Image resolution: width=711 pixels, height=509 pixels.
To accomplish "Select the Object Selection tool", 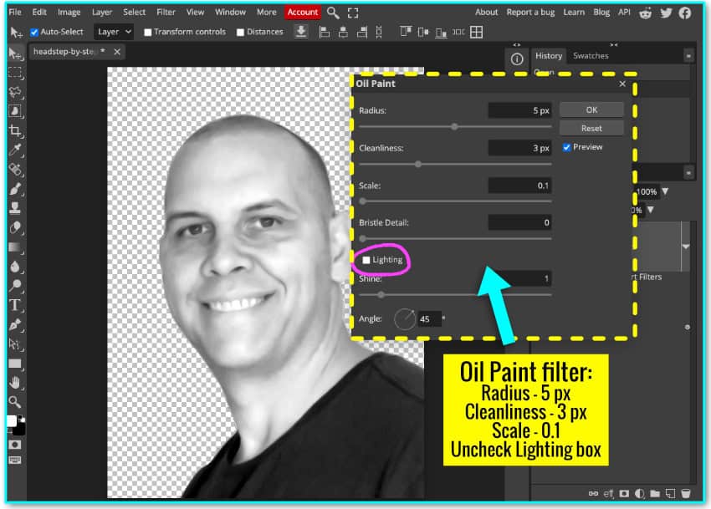I will click(x=15, y=111).
